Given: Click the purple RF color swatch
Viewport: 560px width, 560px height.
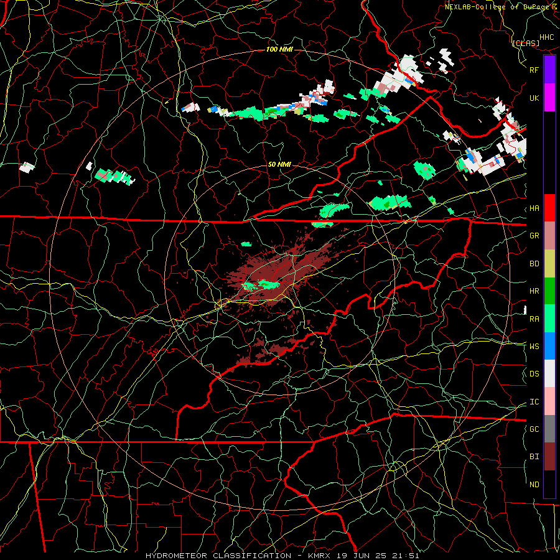Looking at the screenshot, I should (x=549, y=70).
